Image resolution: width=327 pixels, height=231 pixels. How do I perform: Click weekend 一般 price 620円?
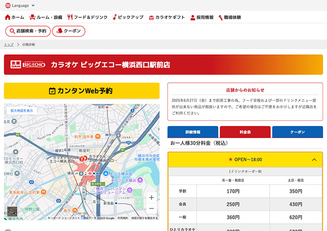[x=296, y=218]
